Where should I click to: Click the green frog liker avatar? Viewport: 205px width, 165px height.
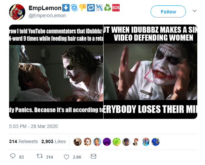[x=117, y=142]
